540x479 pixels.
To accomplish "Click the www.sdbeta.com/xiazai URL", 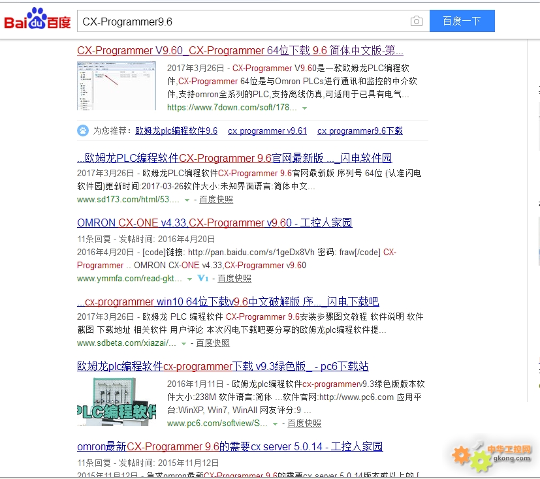I will [x=127, y=343].
